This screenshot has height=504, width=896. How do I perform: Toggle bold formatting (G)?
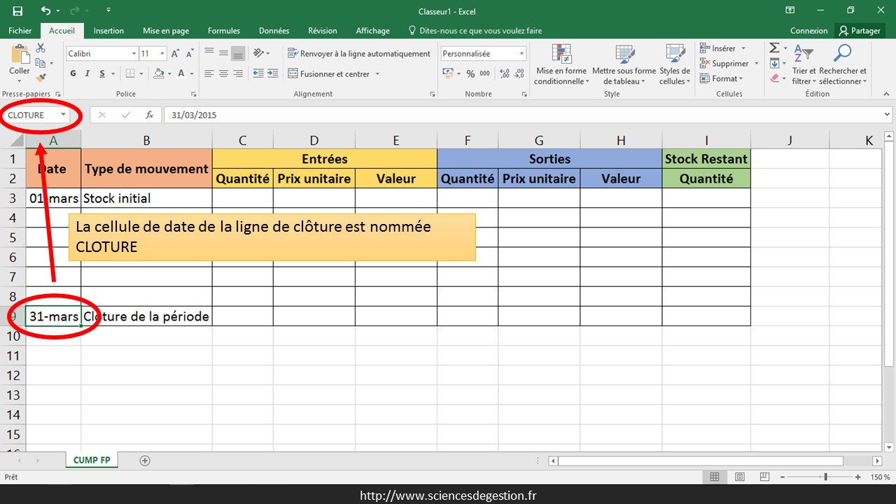73,73
